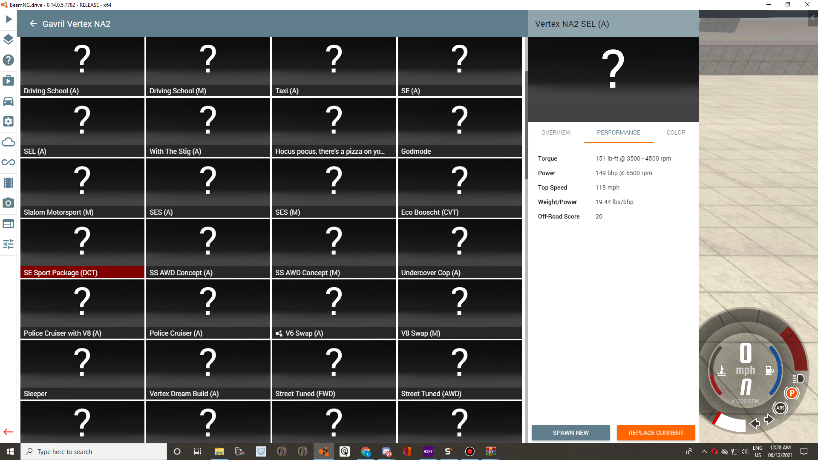Click the engine temperature icon on tacho

click(x=721, y=371)
